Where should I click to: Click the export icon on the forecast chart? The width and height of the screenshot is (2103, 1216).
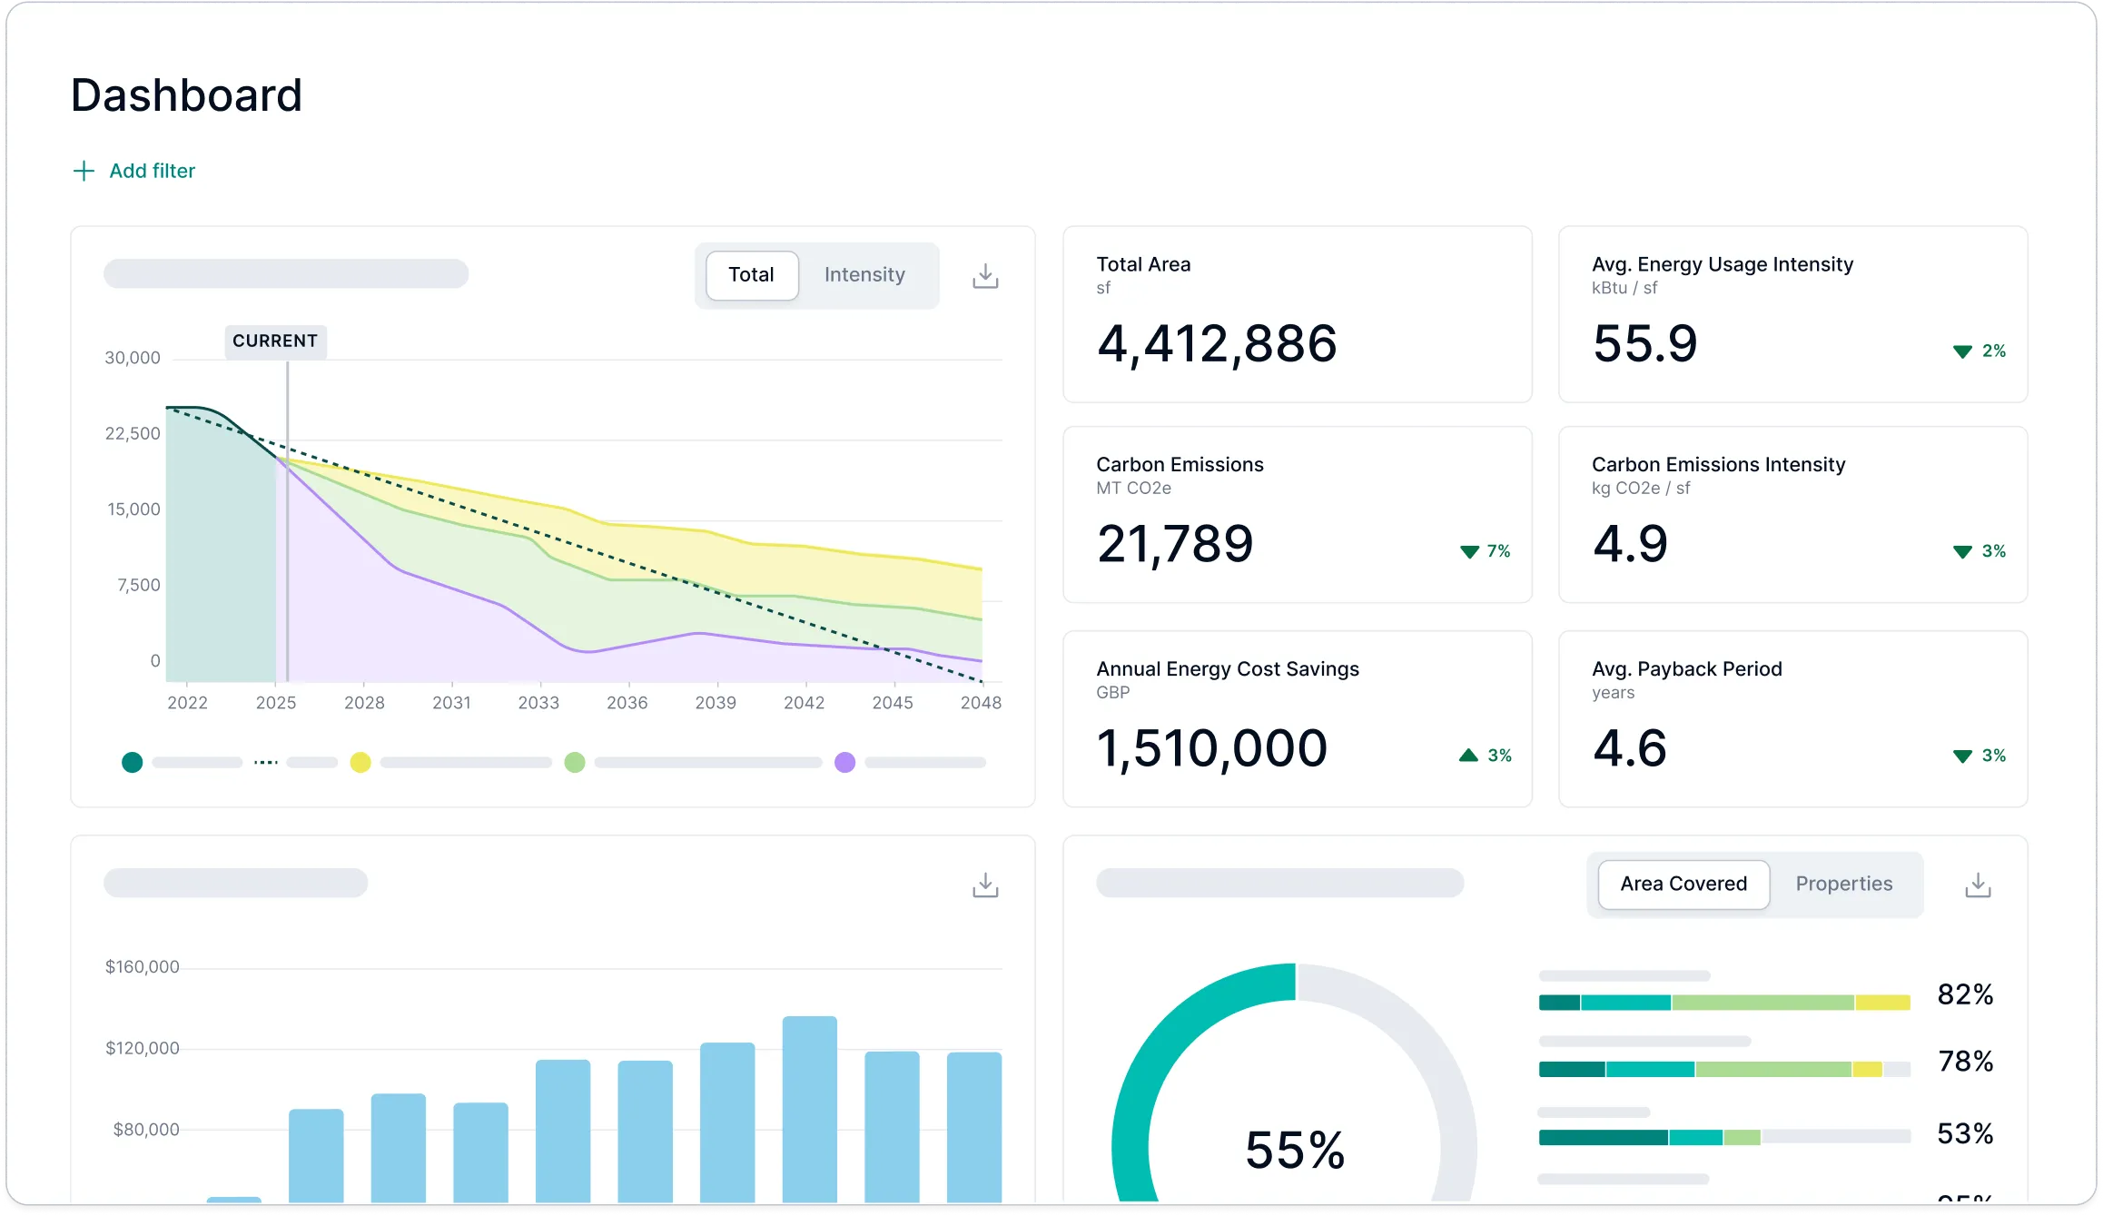click(x=985, y=274)
